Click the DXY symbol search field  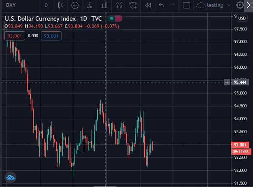pyautogui.click(x=11, y=5)
